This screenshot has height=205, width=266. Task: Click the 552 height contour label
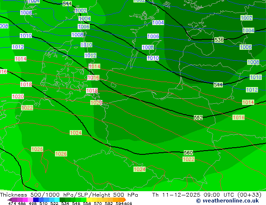[198, 118]
